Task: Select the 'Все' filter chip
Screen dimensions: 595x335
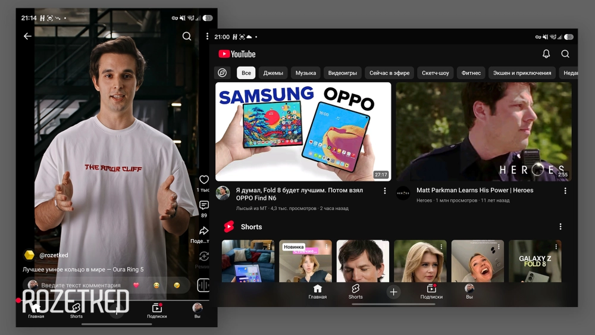Action: (x=246, y=73)
